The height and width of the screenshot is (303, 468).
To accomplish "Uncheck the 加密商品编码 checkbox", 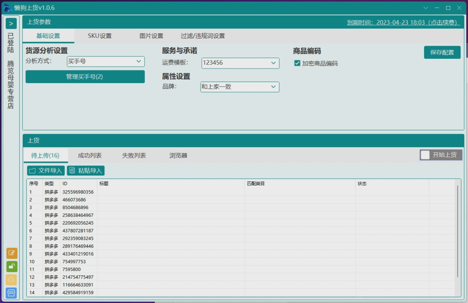I will point(297,63).
